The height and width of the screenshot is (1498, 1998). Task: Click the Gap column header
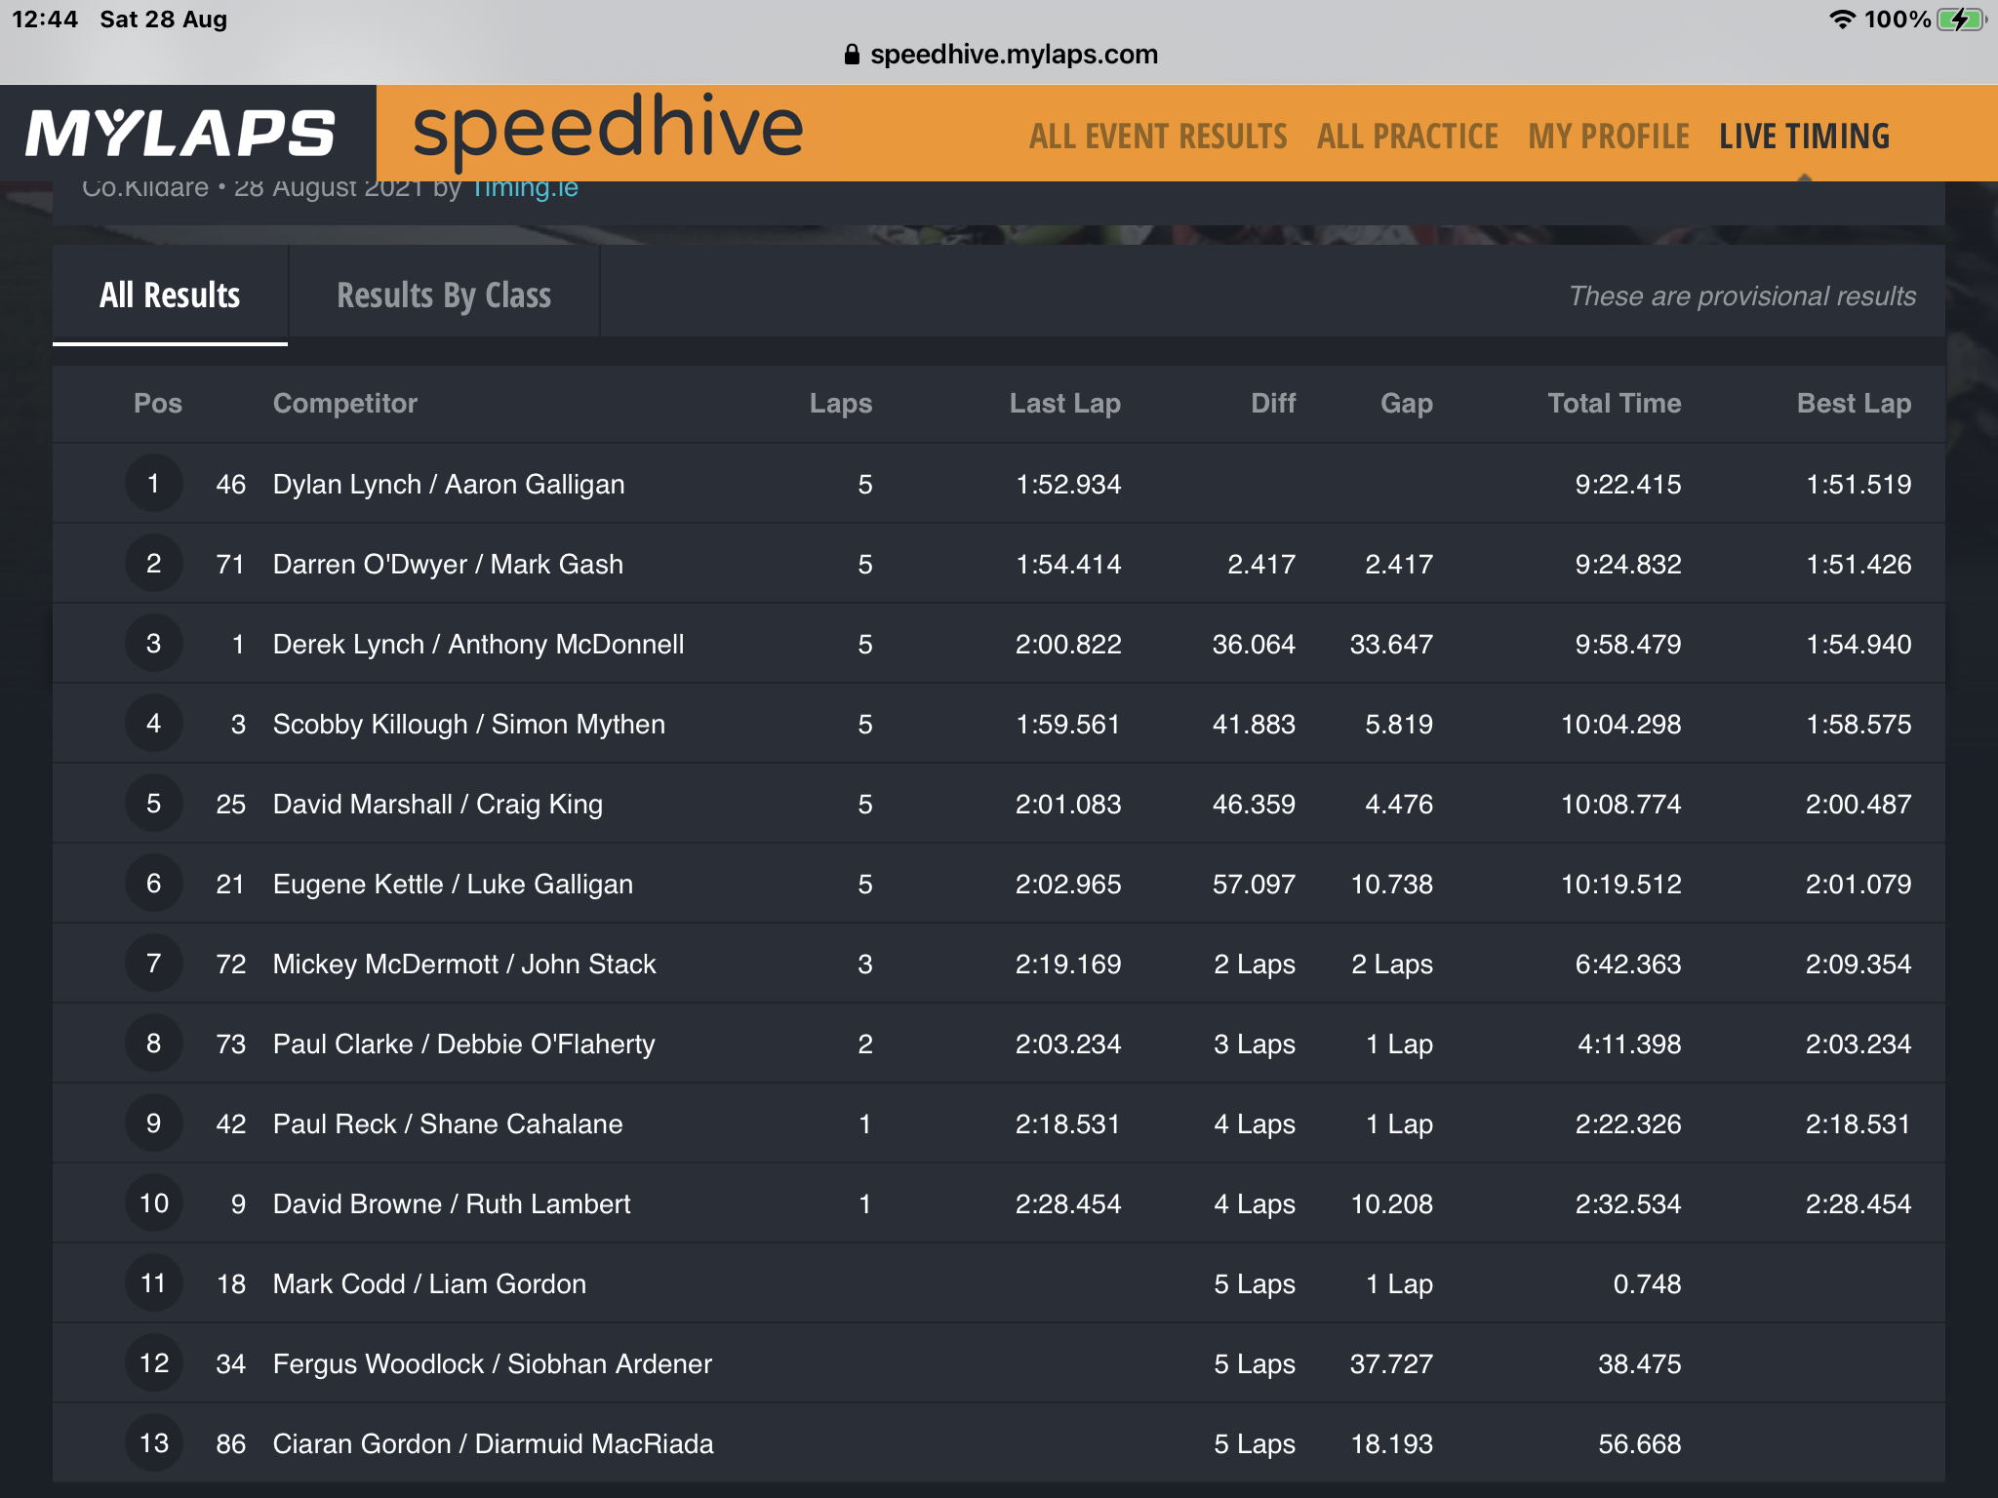(x=1407, y=404)
